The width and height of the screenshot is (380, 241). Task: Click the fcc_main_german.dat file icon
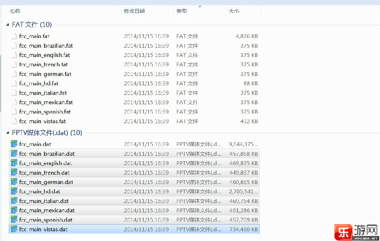coord(14,182)
